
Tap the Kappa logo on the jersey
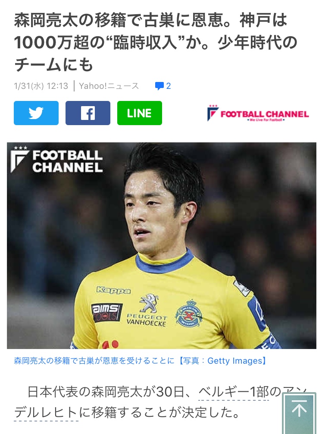tap(113, 290)
